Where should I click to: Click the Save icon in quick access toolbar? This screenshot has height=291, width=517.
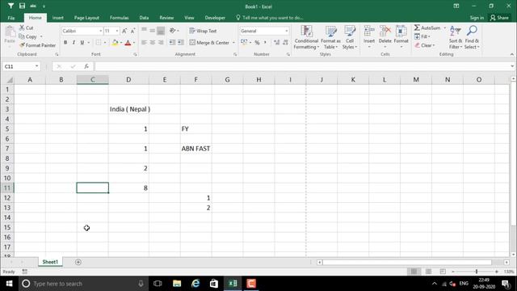pyautogui.click(x=22, y=6)
